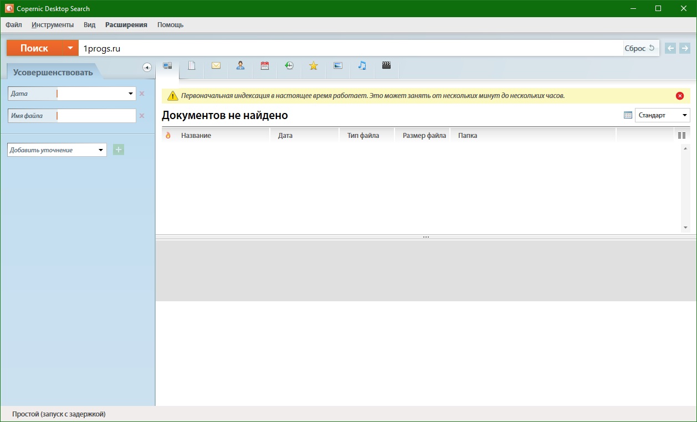Open the column chooser icon
The height and width of the screenshot is (422, 697).
click(681, 135)
